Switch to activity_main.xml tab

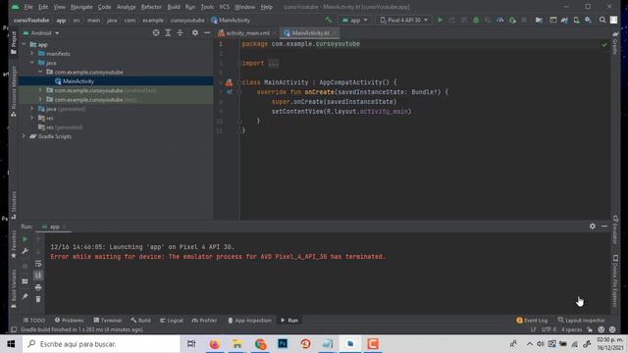pos(247,32)
